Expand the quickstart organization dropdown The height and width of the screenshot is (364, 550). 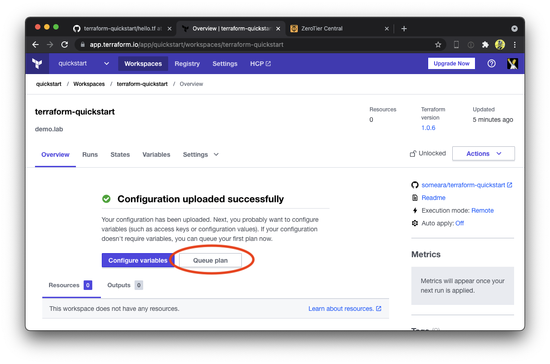coord(84,64)
